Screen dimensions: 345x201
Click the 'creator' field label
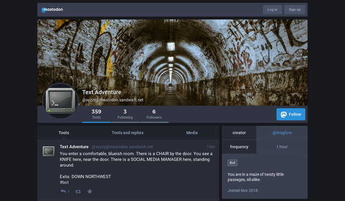click(239, 133)
